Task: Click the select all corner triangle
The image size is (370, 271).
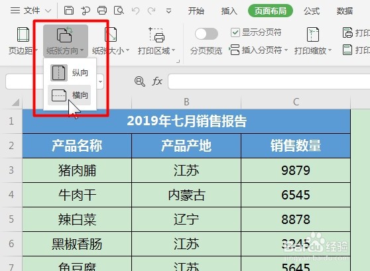Action: click(15, 102)
